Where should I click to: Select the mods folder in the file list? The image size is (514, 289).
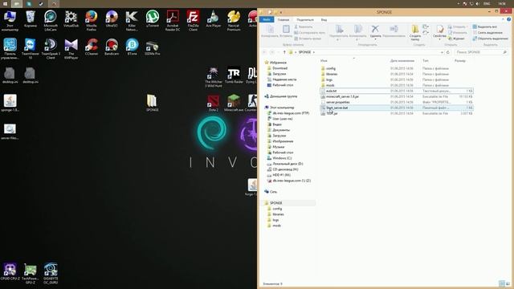(330, 85)
